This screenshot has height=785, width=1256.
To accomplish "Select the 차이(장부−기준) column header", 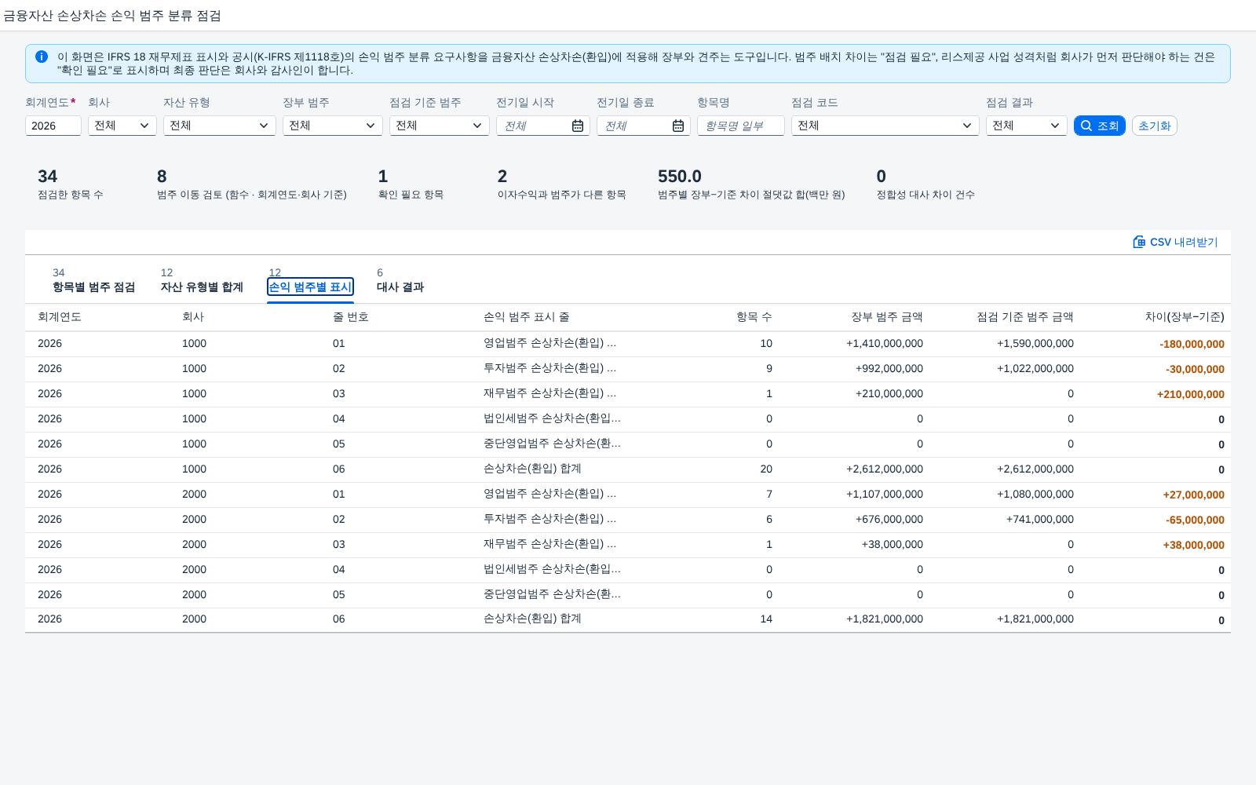I will click(1184, 317).
